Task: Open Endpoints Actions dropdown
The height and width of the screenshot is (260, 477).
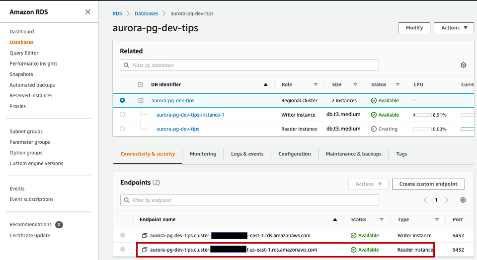Action: pos(368,184)
